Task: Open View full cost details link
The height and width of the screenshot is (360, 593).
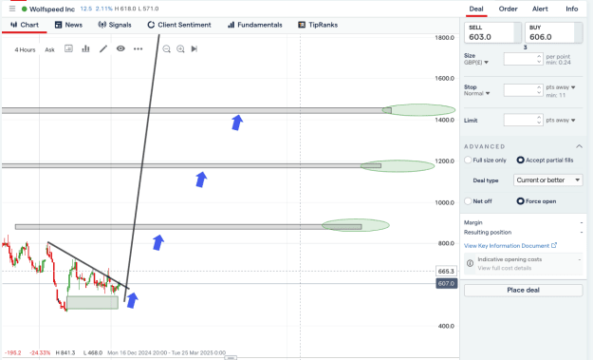Action: 505,268
